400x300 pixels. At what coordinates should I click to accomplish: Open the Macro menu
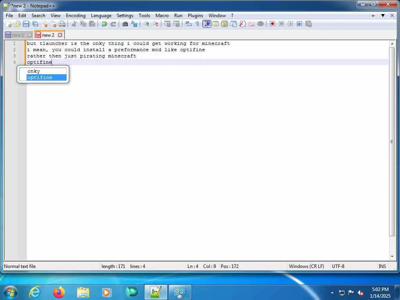click(x=162, y=16)
